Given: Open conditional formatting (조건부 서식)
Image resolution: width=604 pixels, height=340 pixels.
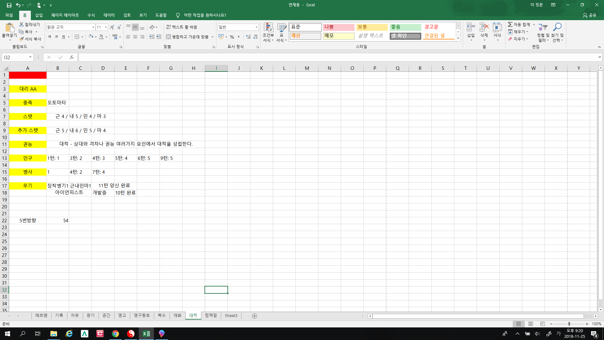Looking at the screenshot, I should point(268,32).
